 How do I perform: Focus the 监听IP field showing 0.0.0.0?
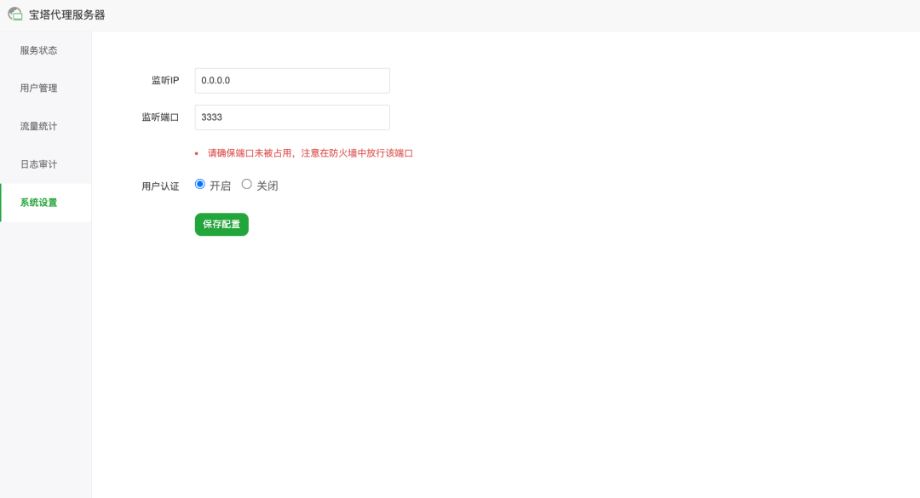(x=291, y=81)
